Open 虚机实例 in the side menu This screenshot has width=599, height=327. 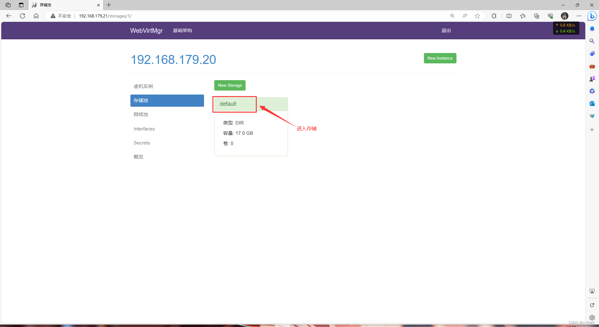(x=167, y=86)
